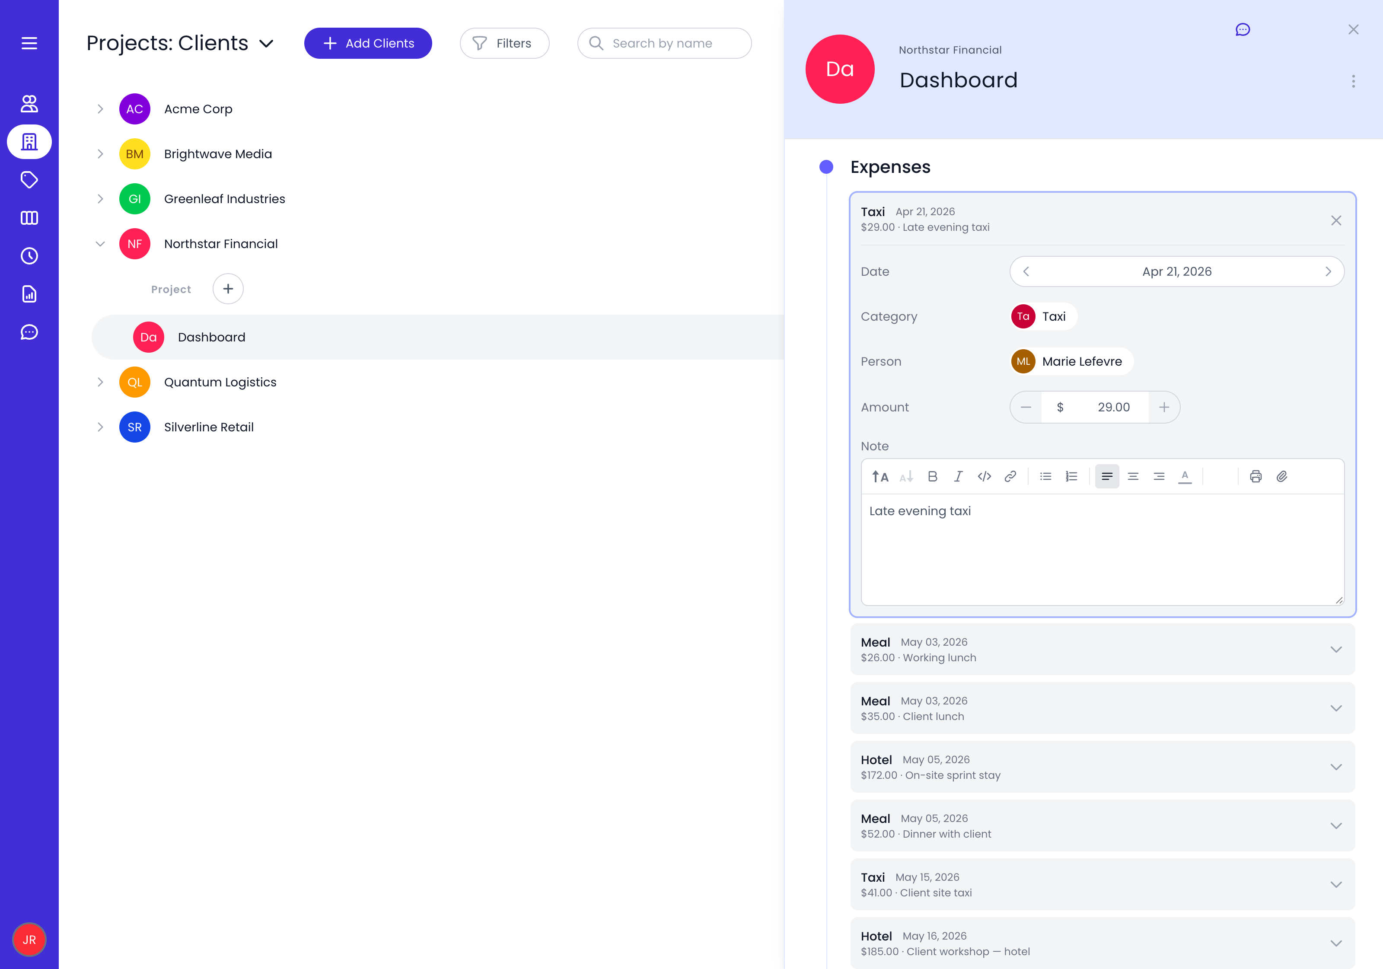
Task: Open the Projects: Clients view dropdown
Action: pos(180,43)
